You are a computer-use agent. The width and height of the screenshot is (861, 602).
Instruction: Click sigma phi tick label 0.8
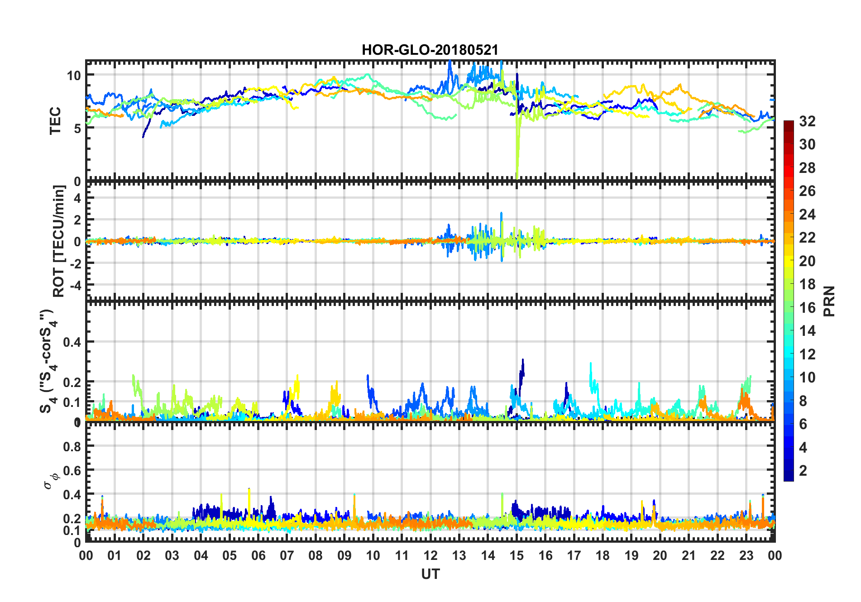click(x=72, y=447)
